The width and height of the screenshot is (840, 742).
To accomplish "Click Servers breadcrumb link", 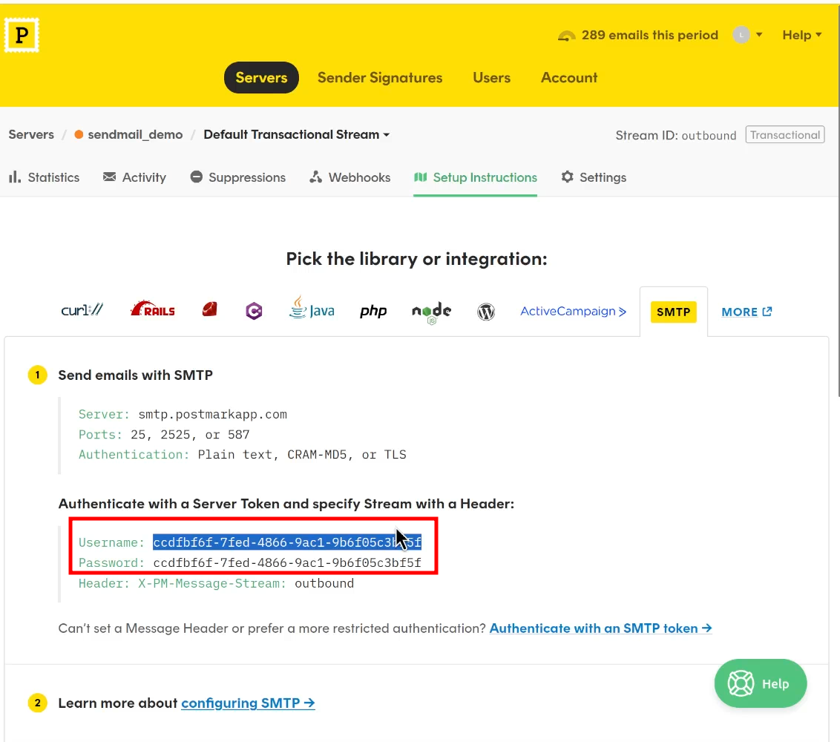I will pyautogui.click(x=31, y=134).
